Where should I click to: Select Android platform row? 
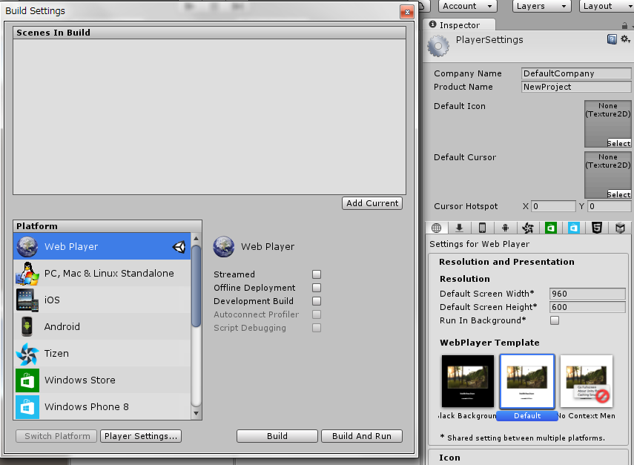coord(102,327)
